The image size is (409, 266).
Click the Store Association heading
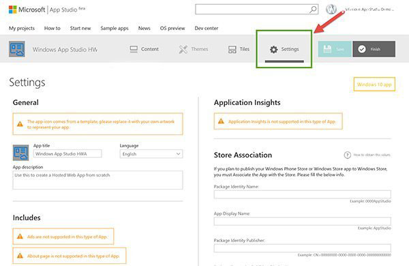pos(243,155)
